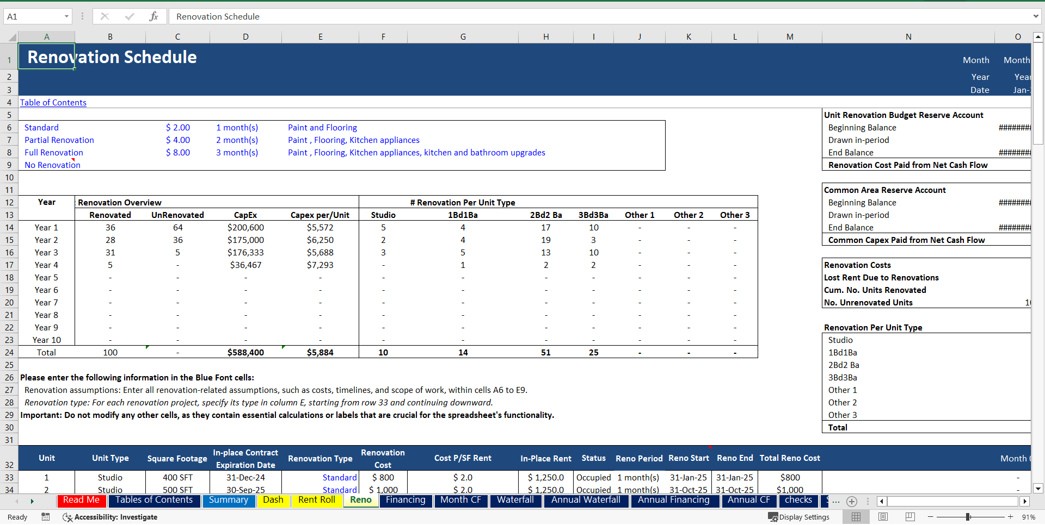1045x525 pixels.
Task: Open the Summary sheet tab
Action: [x=229, y=500]
